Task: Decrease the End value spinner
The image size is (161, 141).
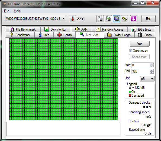Action: pyautogui.click(x=152, y=73)
